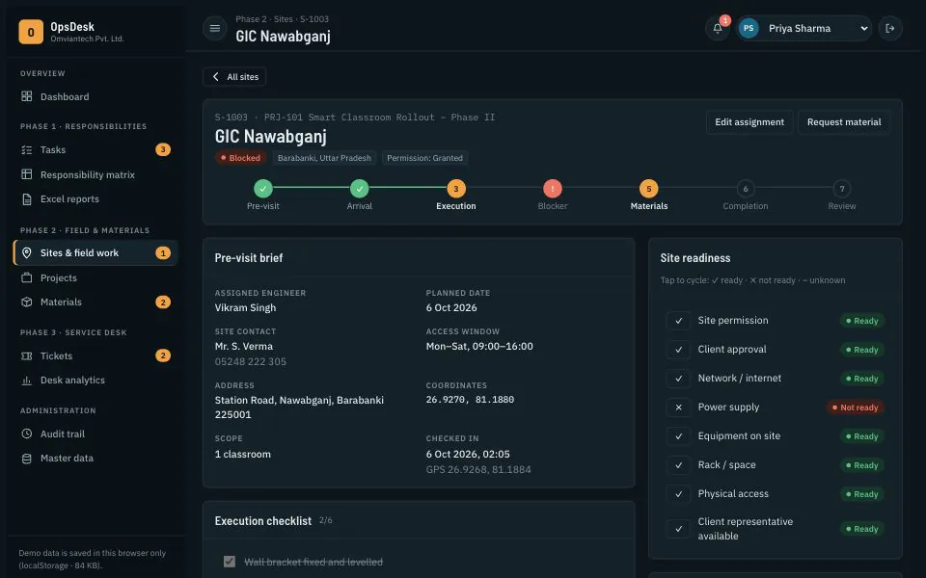Open the Audit trail page
926x578 pixels.
(x=95, y=433)
